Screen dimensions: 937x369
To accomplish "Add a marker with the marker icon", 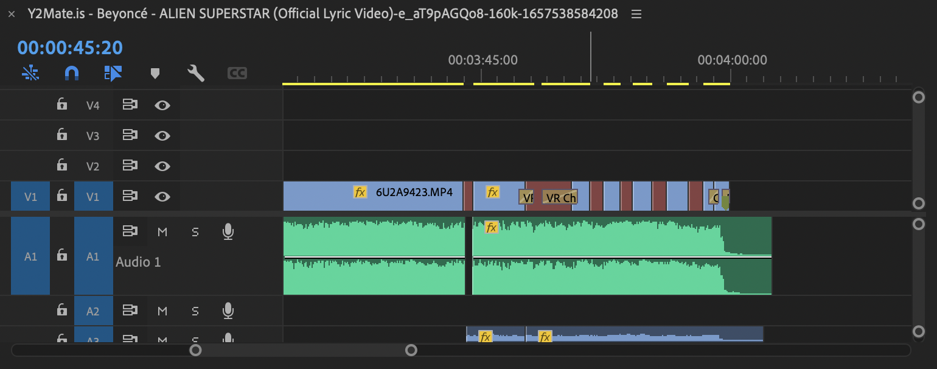I will click(x=155, y=74).
